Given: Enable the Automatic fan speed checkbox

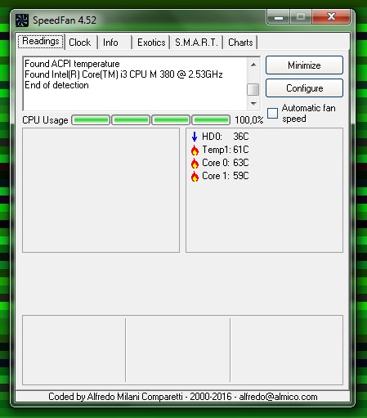Looking at the screenshot, I should pyautogui.click(x=272, y=113).
